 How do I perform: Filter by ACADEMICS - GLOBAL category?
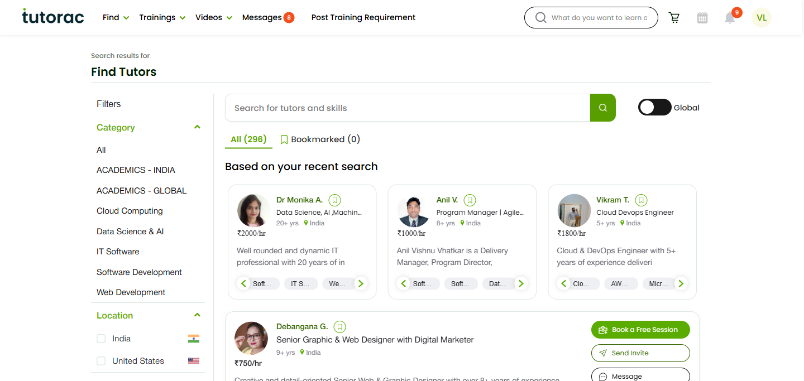pyautogui.click(x=142, y=190)
